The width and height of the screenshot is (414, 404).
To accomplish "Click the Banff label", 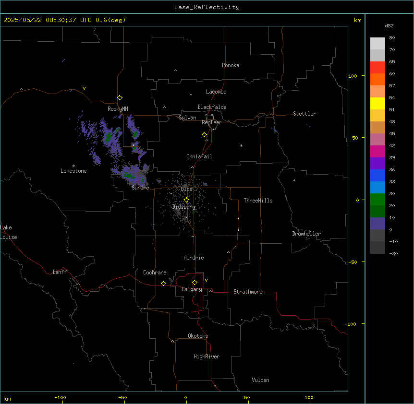I will [x=60, y=272].
